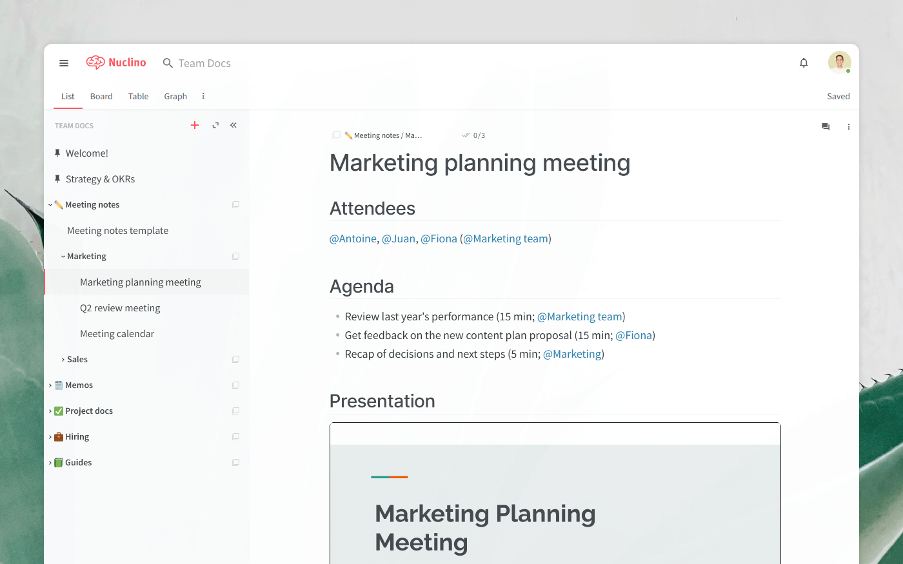Click the pin icon beside Welcome!
The image size is (903, 564).
[x=57, y=153]
